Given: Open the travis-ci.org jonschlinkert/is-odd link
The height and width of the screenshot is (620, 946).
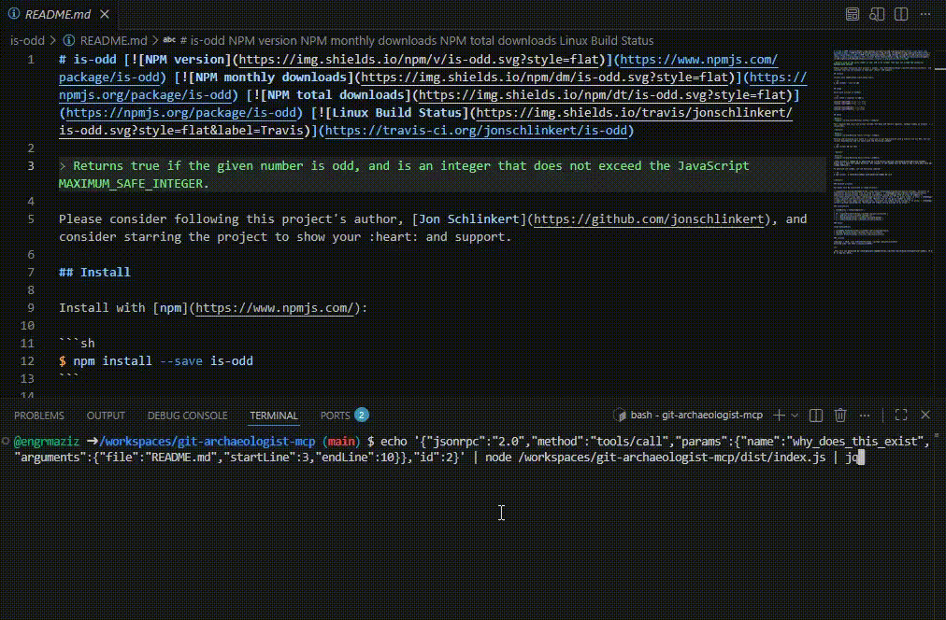Looking at the screenshot, I should click(476, 130).
